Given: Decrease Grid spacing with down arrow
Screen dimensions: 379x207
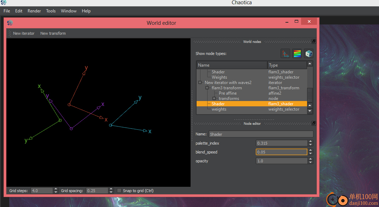Looking at the screenshot, I should (111, 192).
